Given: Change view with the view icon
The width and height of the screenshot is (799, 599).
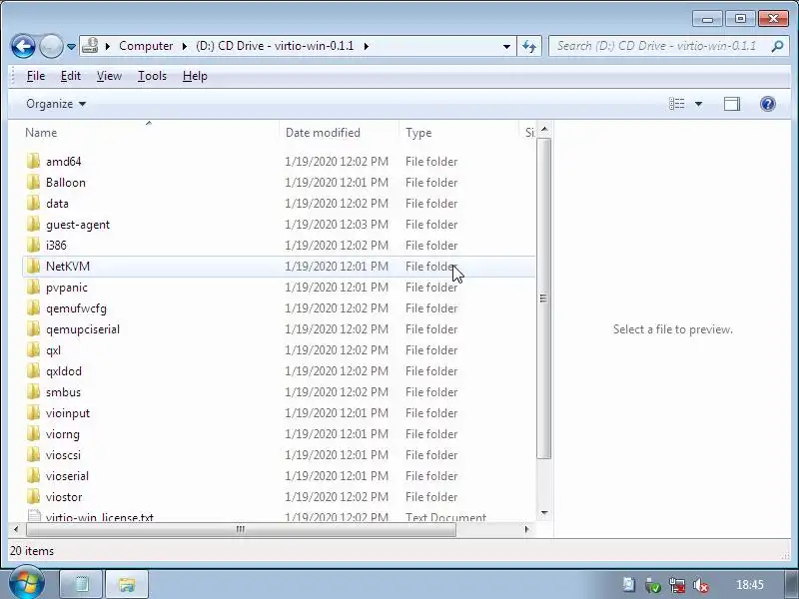Looking at the screenshot, I should [x=677, y=104].
